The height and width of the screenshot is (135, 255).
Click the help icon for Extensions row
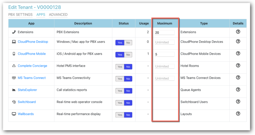(x=238, y=32)
